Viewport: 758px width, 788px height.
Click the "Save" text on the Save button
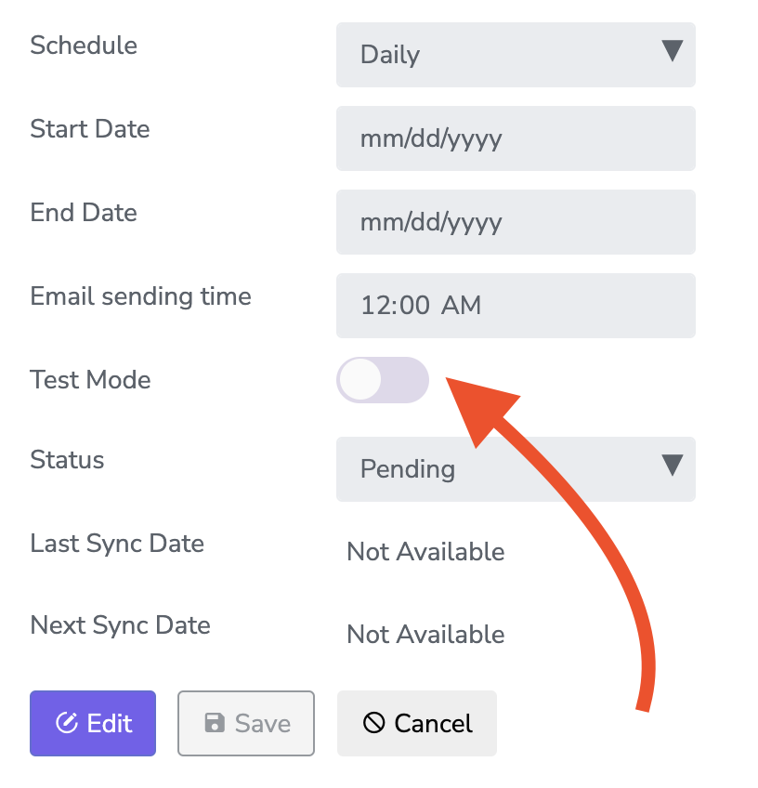coord(263,724)
